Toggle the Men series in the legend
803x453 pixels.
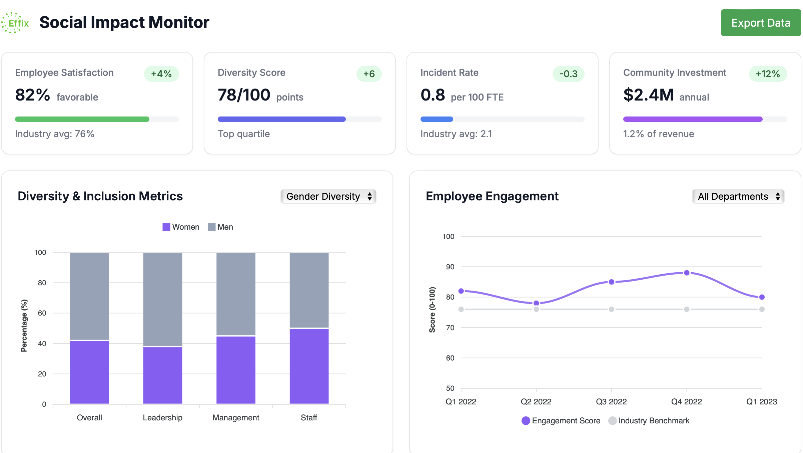coord(220,227)
